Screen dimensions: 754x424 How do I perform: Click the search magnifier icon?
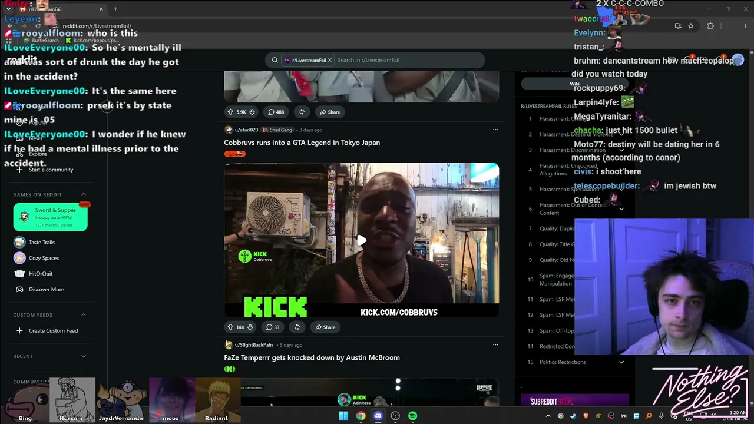[x=275, y=60]
